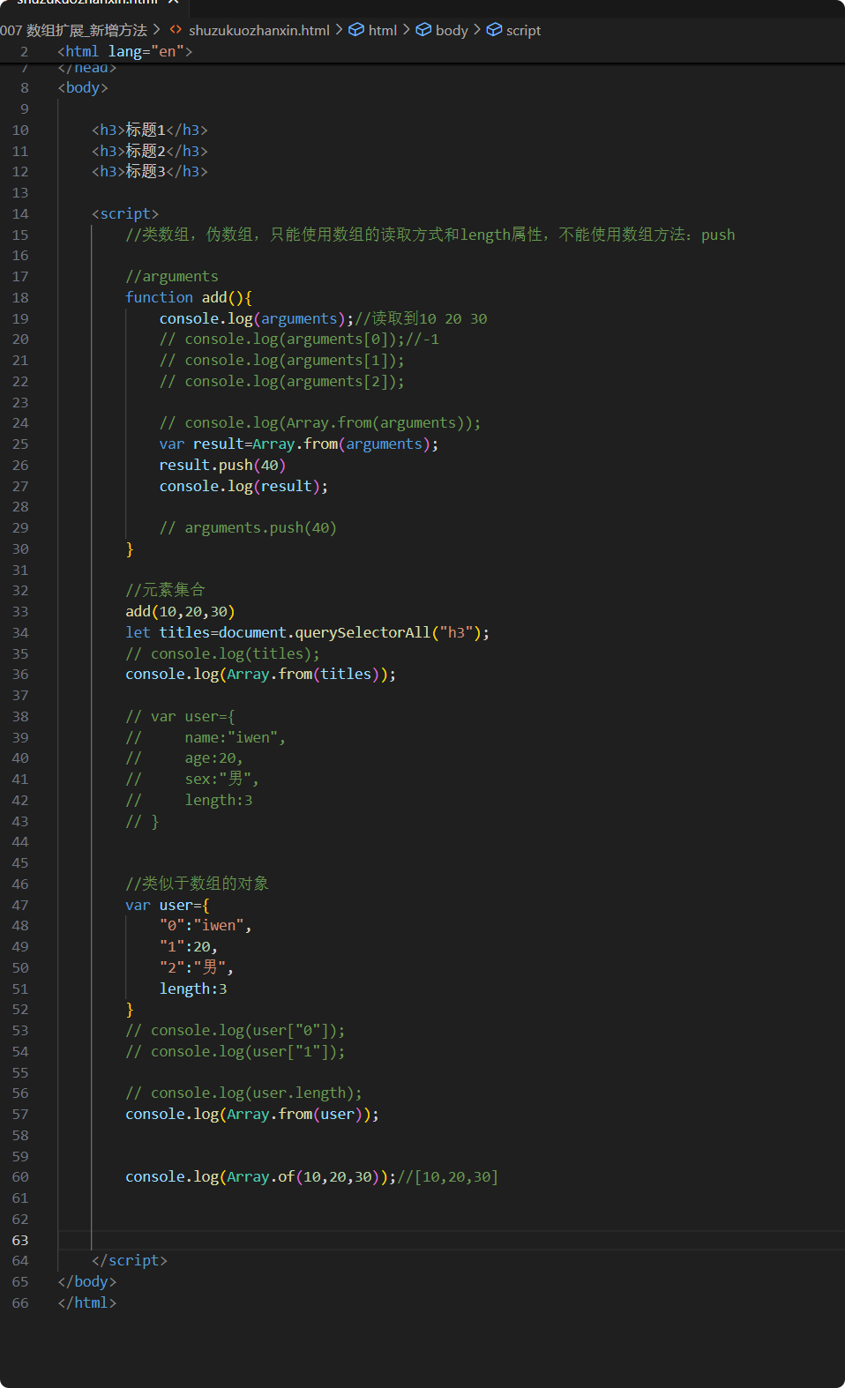Click the closing </script> tag
Image resolution: width=845 pixels, height=1388 pixels.
coord(130,1261)
